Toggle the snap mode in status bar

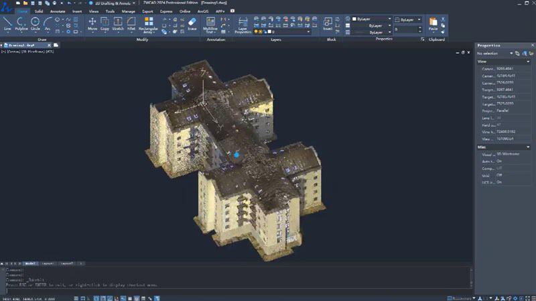coord(83,298)
